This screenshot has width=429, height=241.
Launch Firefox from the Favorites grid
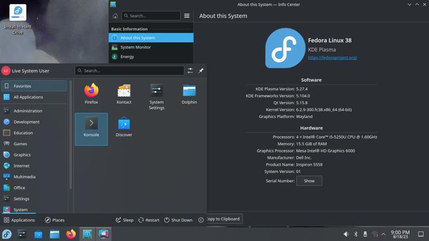pos(91,93)
